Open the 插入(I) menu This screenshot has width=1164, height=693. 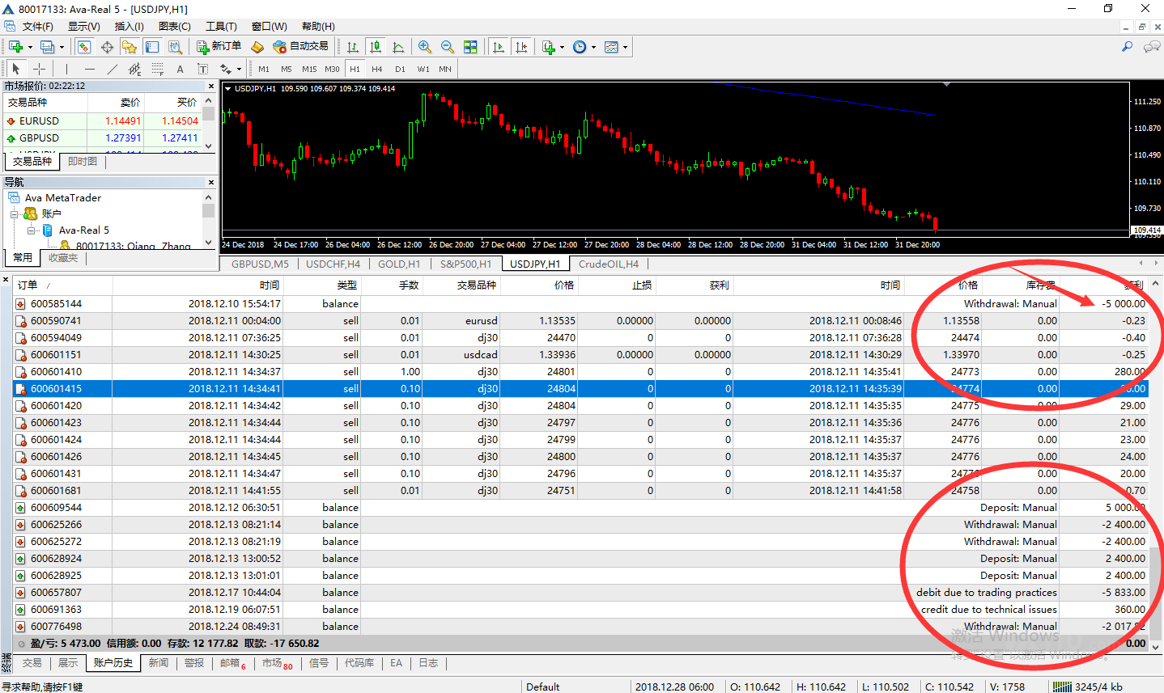pyautogui.click(x=130, y=27)
